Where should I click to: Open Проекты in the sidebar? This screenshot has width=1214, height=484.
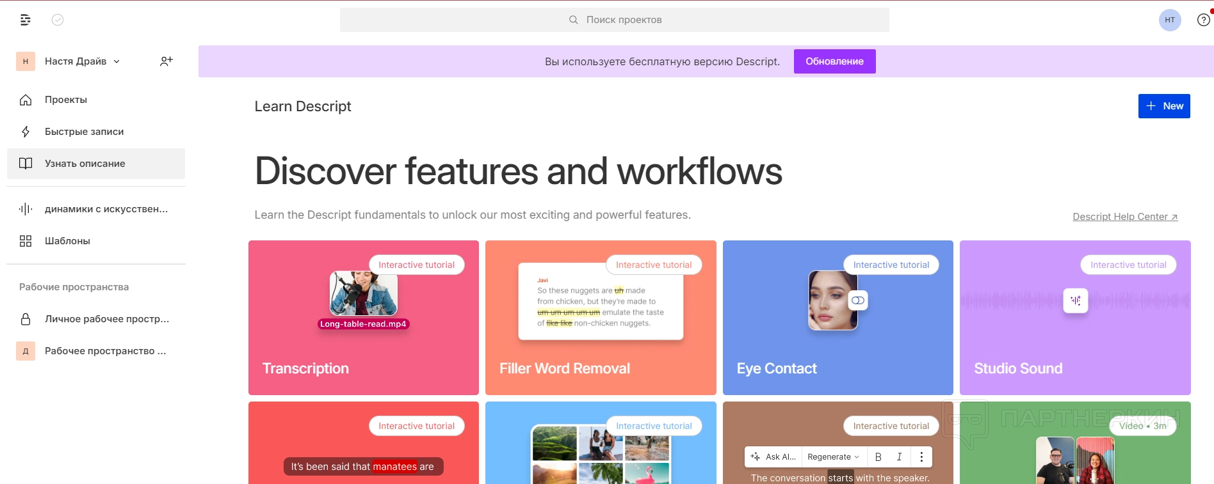pos(96,100)
